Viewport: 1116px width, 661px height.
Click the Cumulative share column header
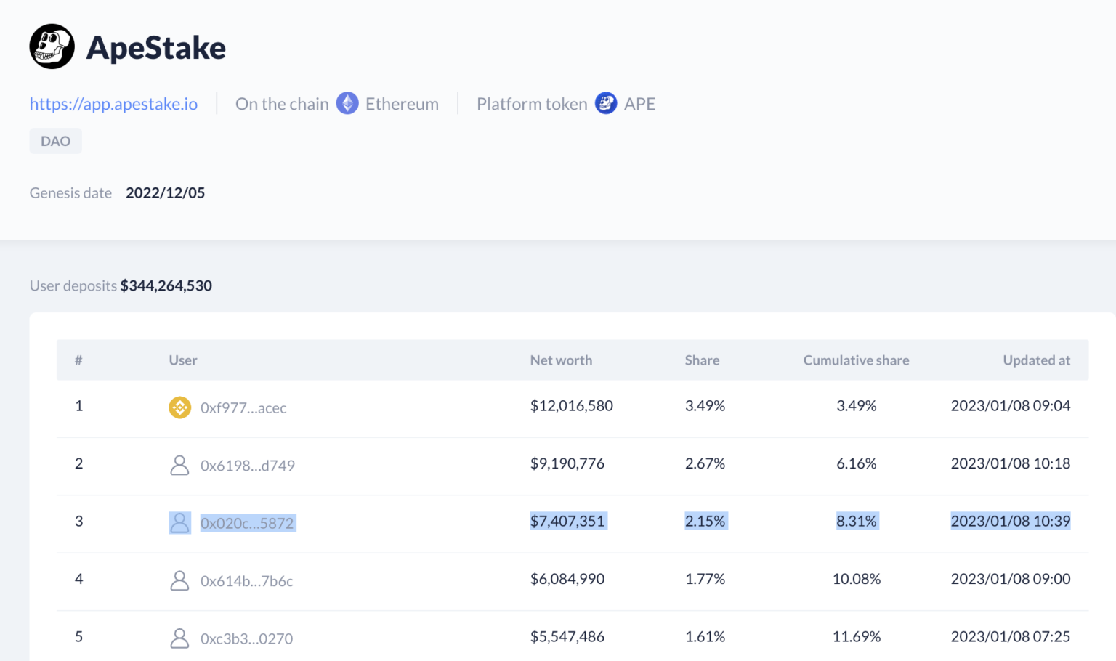[856, 360]
